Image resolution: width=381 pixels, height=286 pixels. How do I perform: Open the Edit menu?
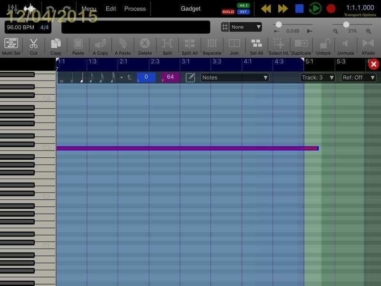click(111, 9)
